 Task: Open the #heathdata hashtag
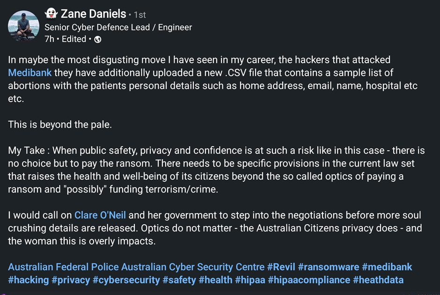378,280
